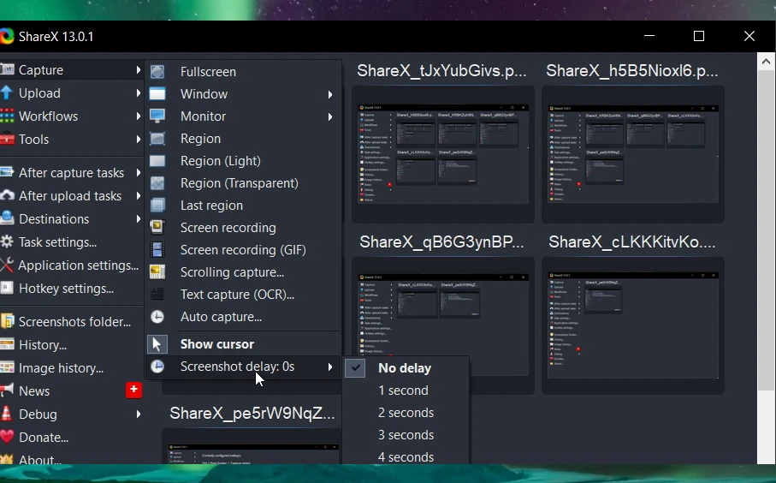Click the Scrolling capture icon

point(157,272)
